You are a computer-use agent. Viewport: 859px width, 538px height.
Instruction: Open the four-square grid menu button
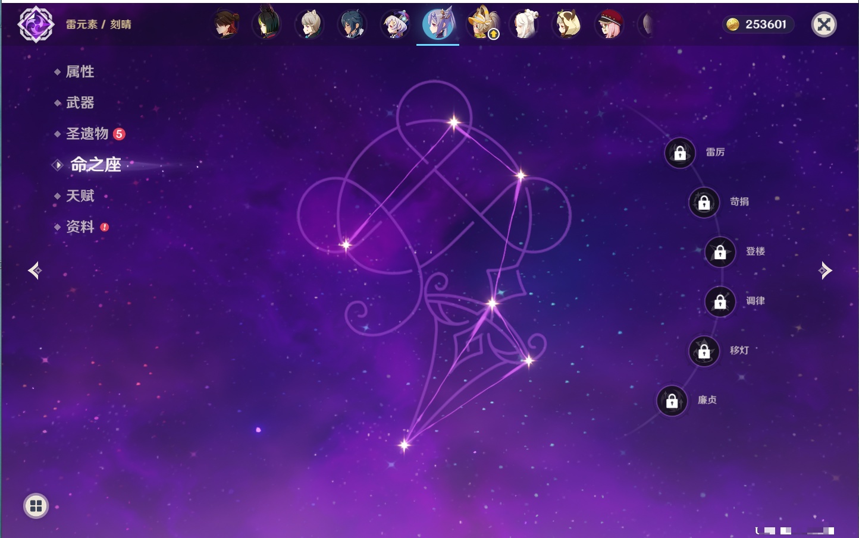point(36,506)
